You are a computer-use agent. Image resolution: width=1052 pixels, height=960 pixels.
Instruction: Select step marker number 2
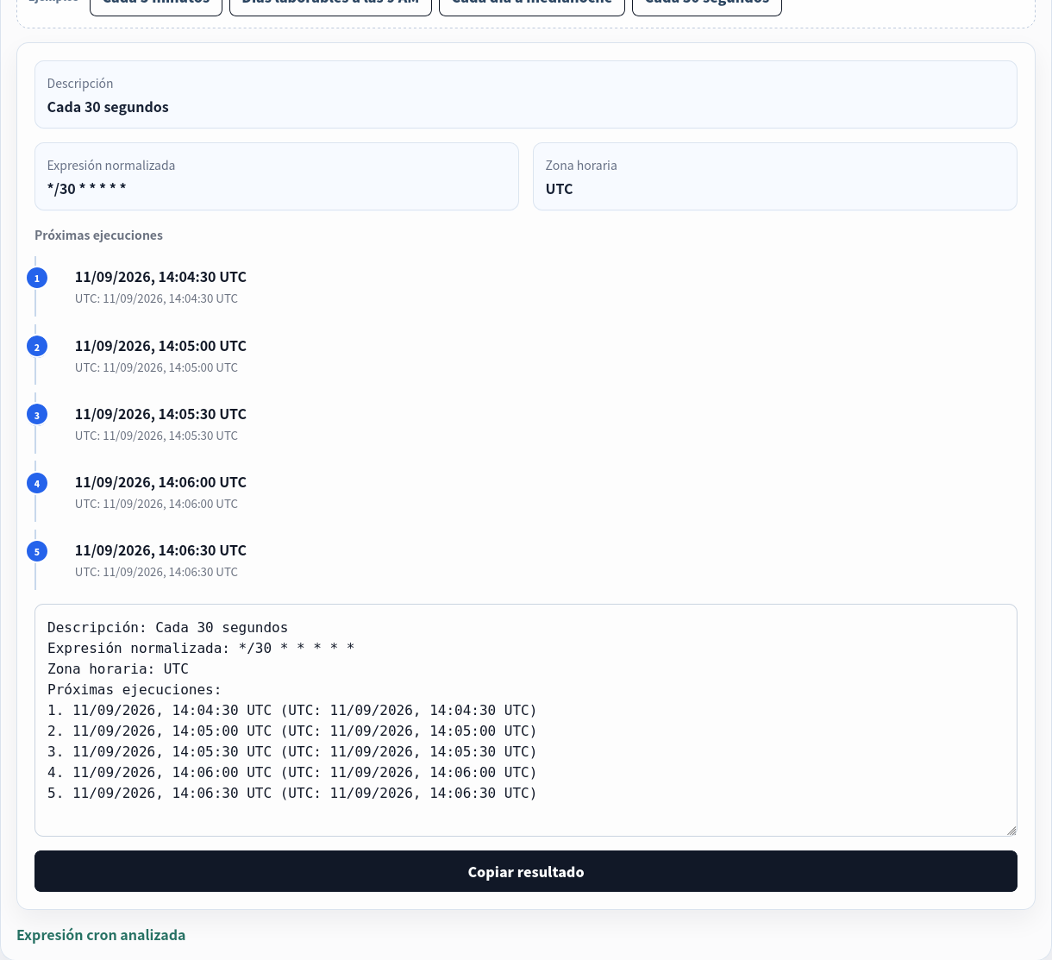point(37,347)
